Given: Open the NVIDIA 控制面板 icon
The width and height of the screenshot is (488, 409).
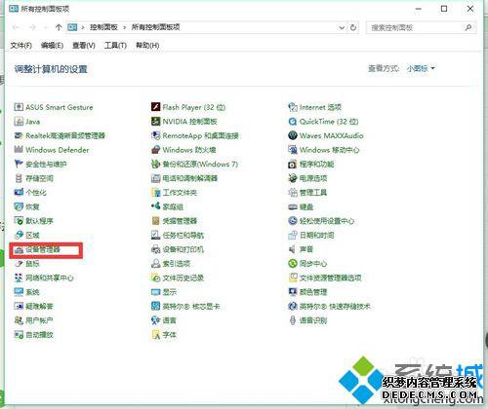Looking at the screenshot, I should [x=156, y=121].
